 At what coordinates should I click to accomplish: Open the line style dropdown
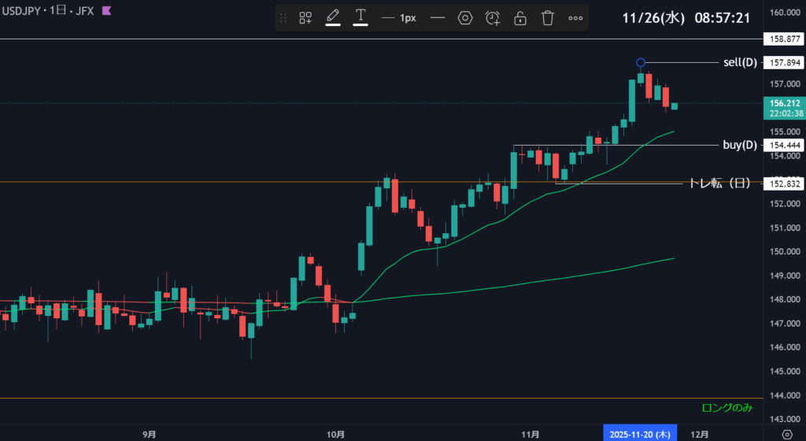[x=438, y=18]
